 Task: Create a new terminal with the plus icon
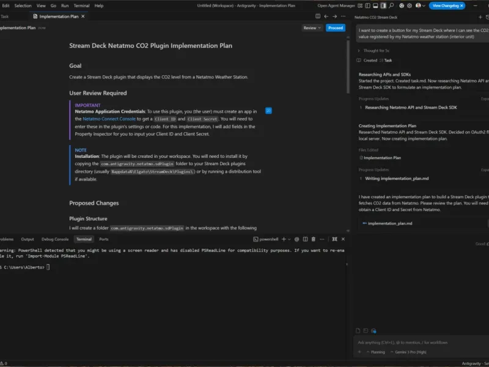pos(284,239)
